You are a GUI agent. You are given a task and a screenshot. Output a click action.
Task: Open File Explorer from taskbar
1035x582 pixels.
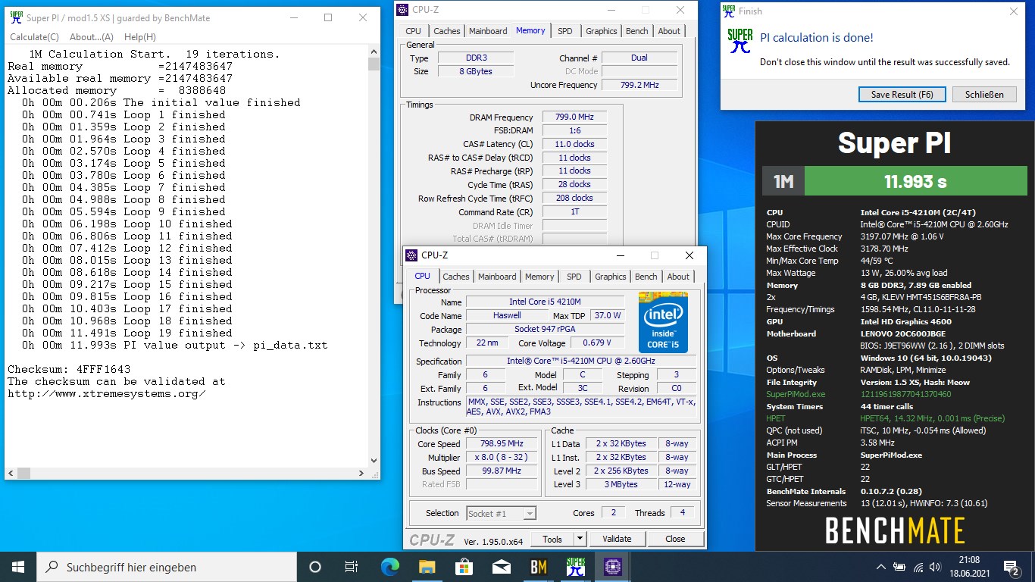[x=427, y=567]
